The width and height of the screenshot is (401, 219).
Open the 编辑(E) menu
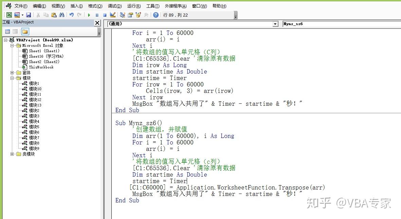coord(39,6)
